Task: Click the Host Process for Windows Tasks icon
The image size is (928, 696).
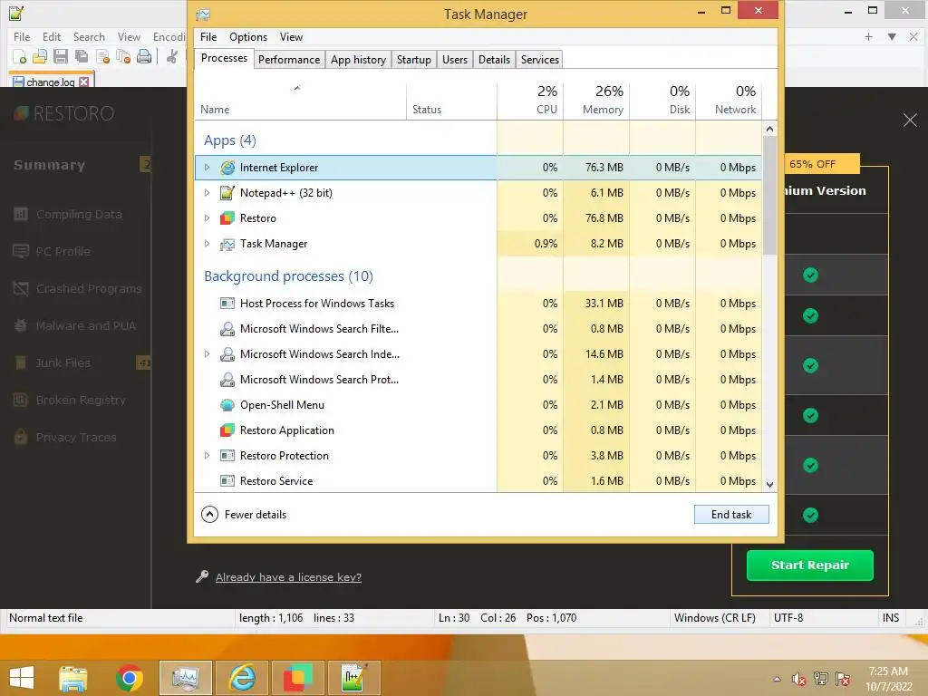Action: pos(227,304)
